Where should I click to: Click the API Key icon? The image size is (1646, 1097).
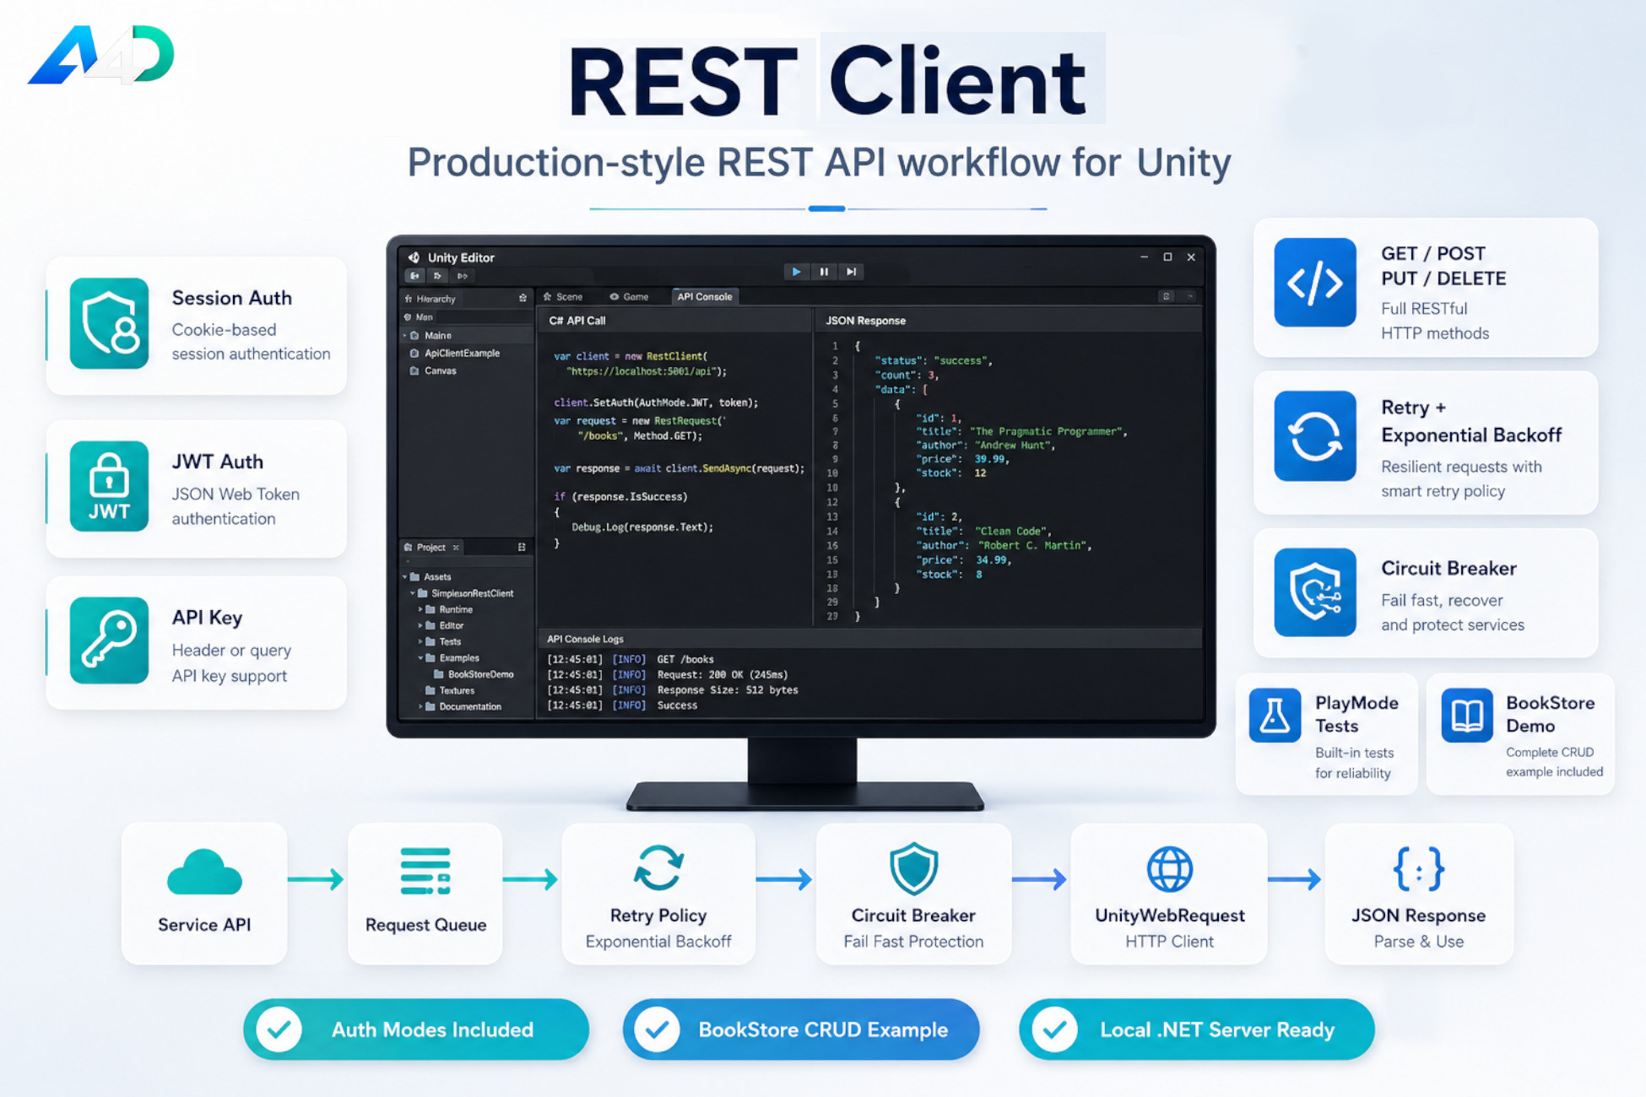point(109,640)
